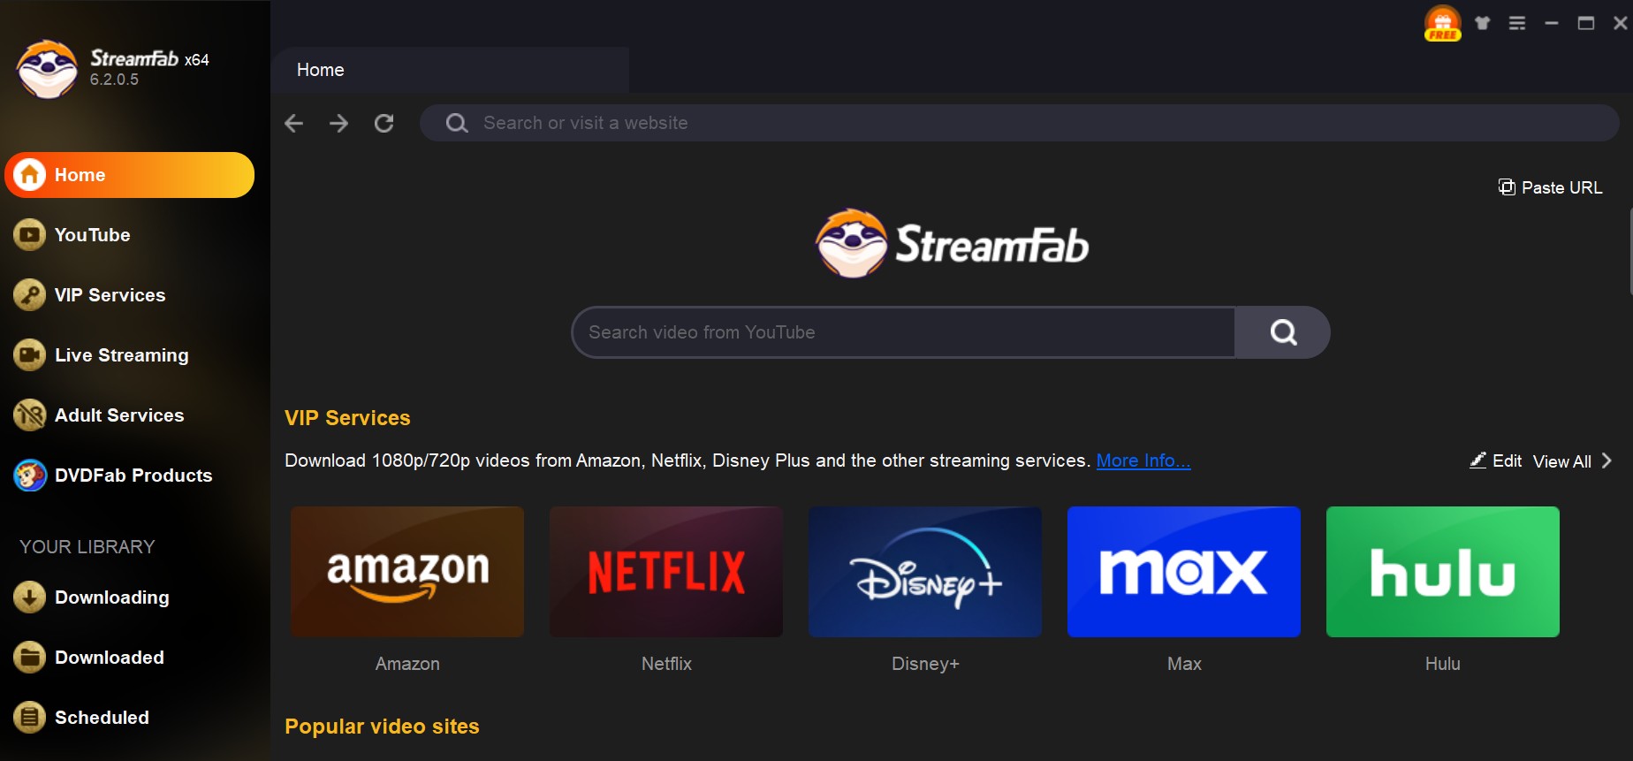The image size is (1633, 761).
Task: Click the YouTube play icon in sidebar
Action: (x=29, y=235)
